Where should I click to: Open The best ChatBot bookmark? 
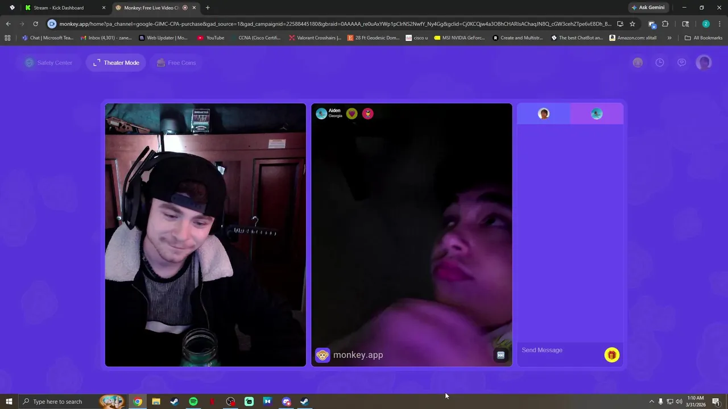pos(577,37)
